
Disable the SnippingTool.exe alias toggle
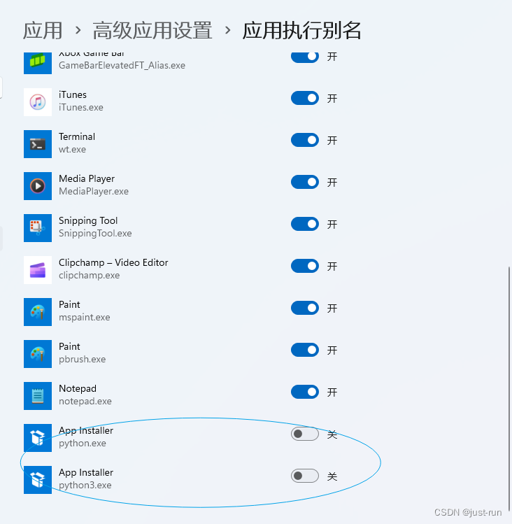pos(305,224)
